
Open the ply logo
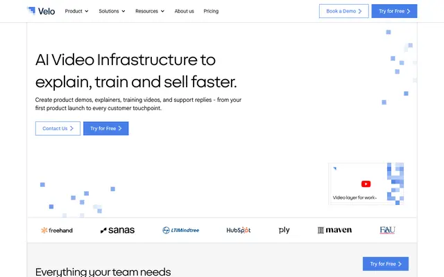point(284,231)
